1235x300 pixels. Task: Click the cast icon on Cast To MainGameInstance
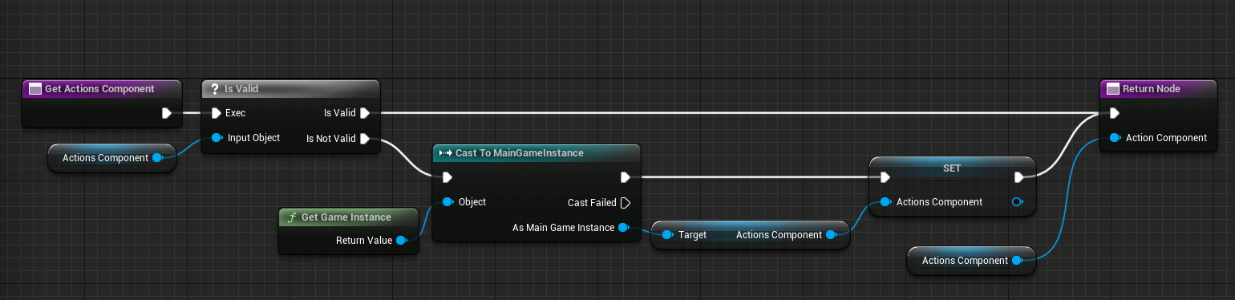click(445, 153)
